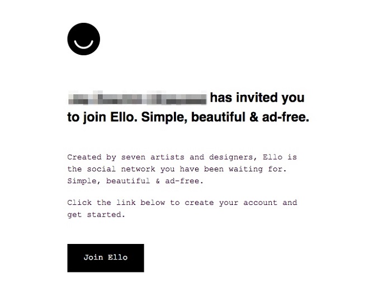Click the pixelated inviter name
This screenshot has height=302, width=369.
138,98
